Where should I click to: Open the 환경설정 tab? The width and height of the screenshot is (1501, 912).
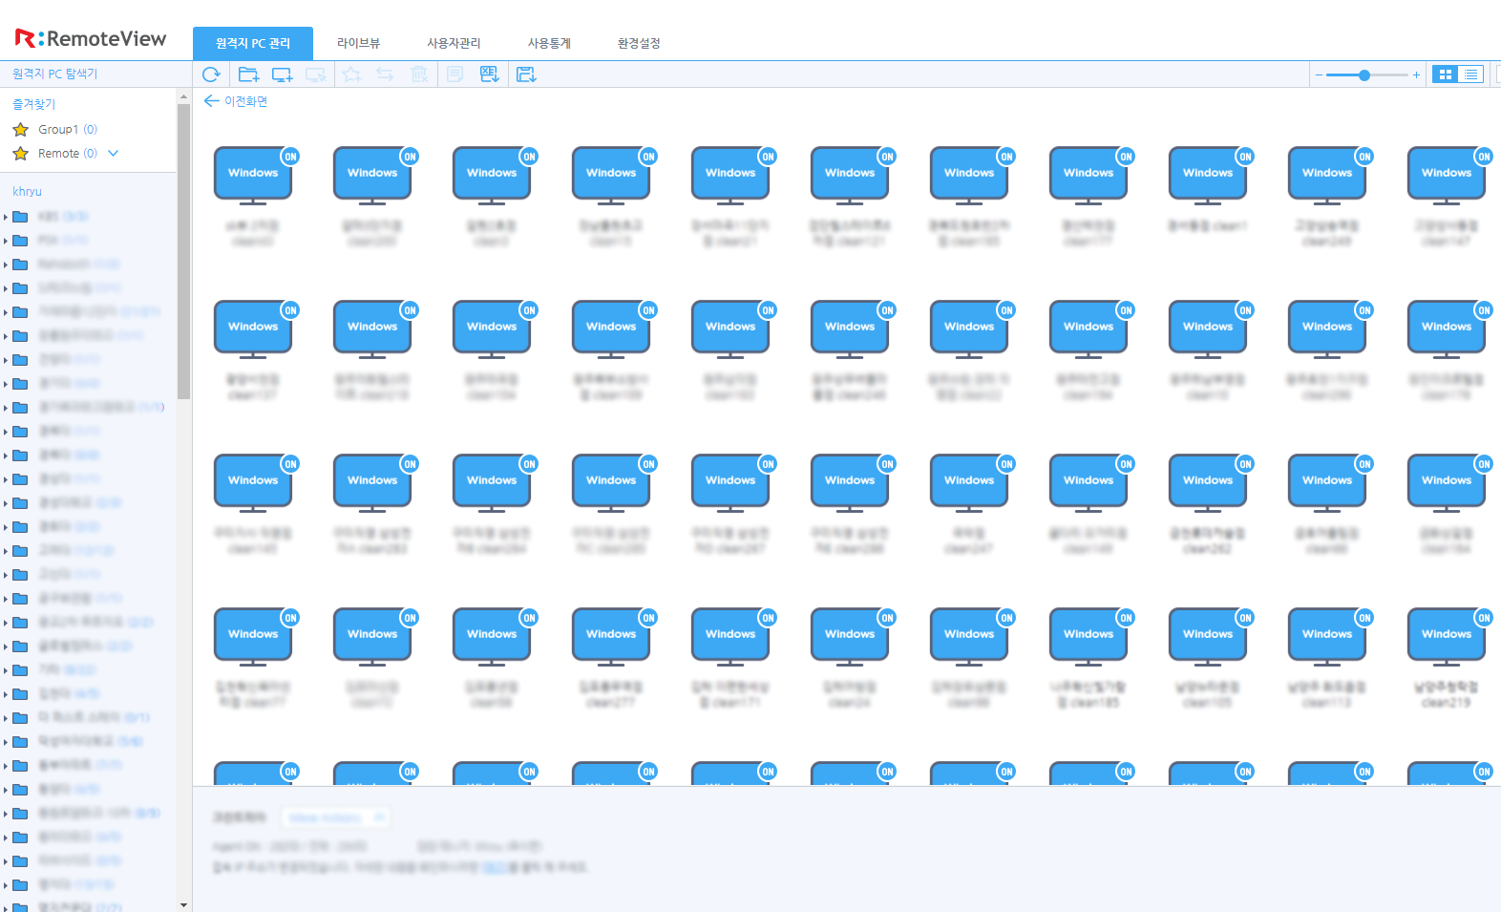[x=639, y=43]
